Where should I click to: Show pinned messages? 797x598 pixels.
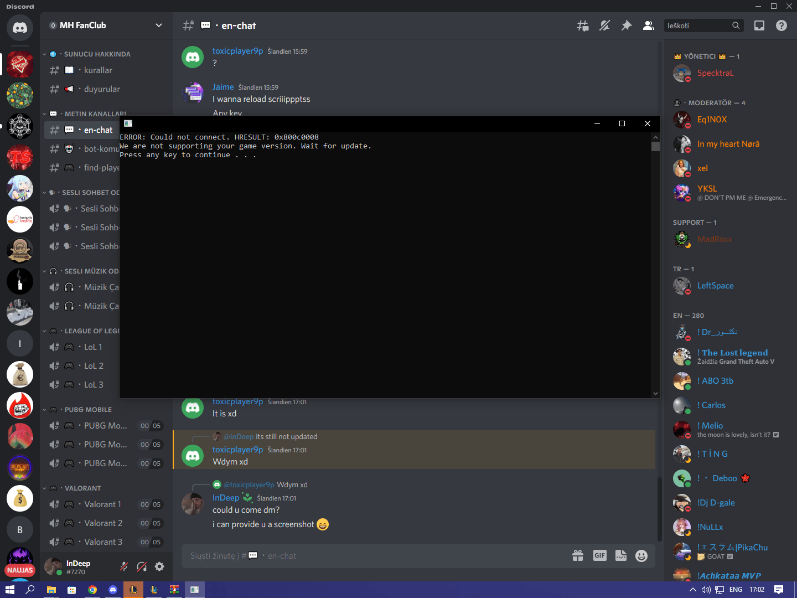click(x=627, y=25)
